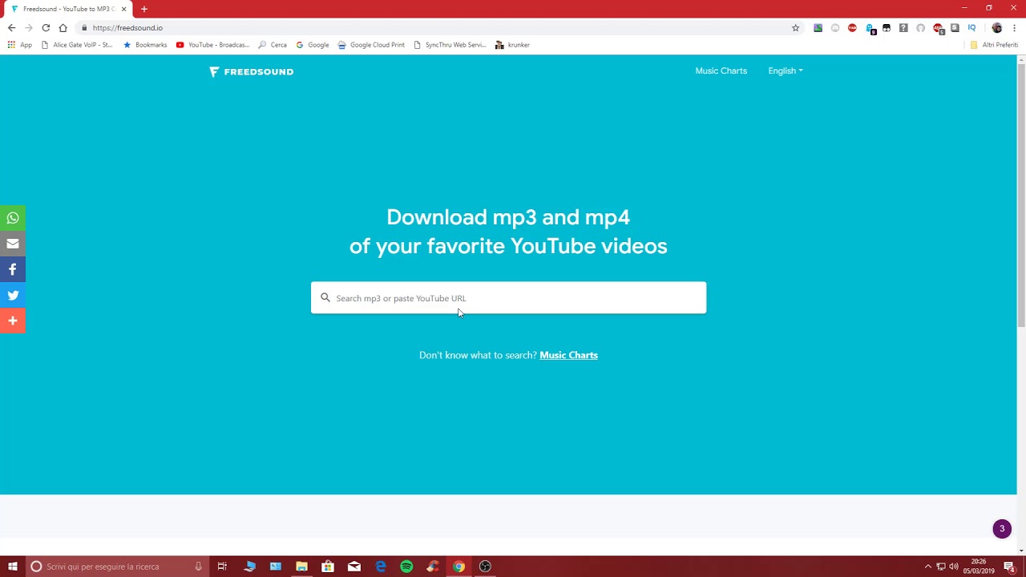
Task: Click the taskbar microphone voice search icon
Action: click(x=198, y=567)
